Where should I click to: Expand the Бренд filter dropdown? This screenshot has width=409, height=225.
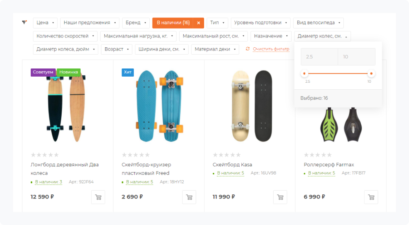point(137,23)
